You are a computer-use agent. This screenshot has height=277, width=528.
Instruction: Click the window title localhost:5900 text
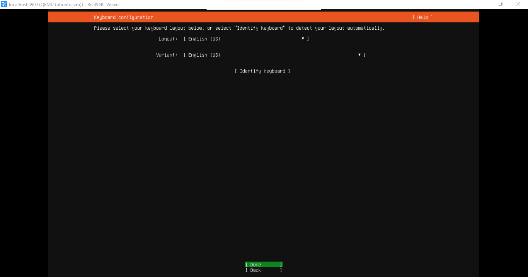coord(65,5)
